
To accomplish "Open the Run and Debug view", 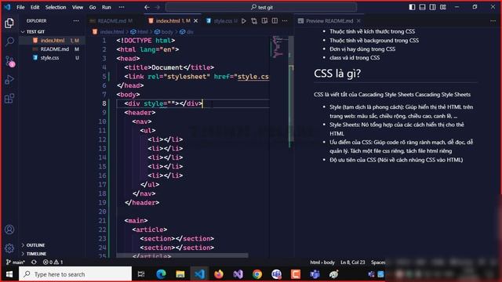I will coord(9,79).
